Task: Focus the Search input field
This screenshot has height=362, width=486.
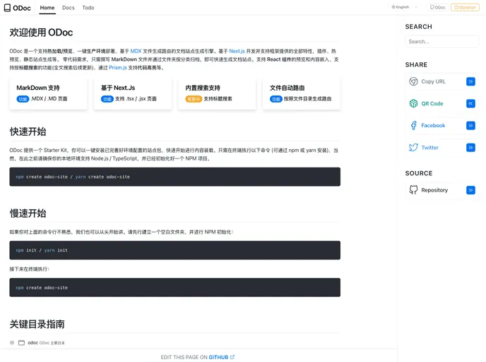Action: pos(441,42)
